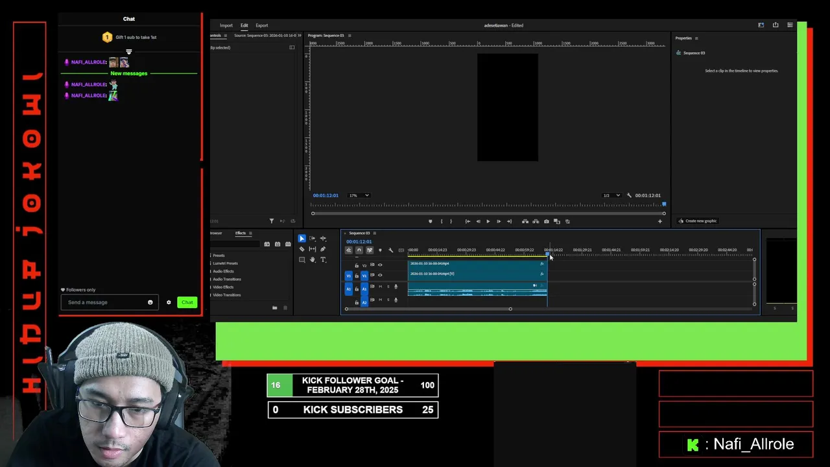830x467 pixels.
Task: Solo track A1
Action: coord(388,287)
